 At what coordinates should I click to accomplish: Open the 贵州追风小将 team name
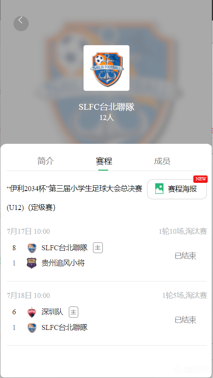click(63, 263)
